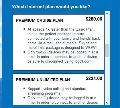The image size is (120, 108).
Task: Click the scrollbar track below the gray thumb
Action: (x=107, y=79)
